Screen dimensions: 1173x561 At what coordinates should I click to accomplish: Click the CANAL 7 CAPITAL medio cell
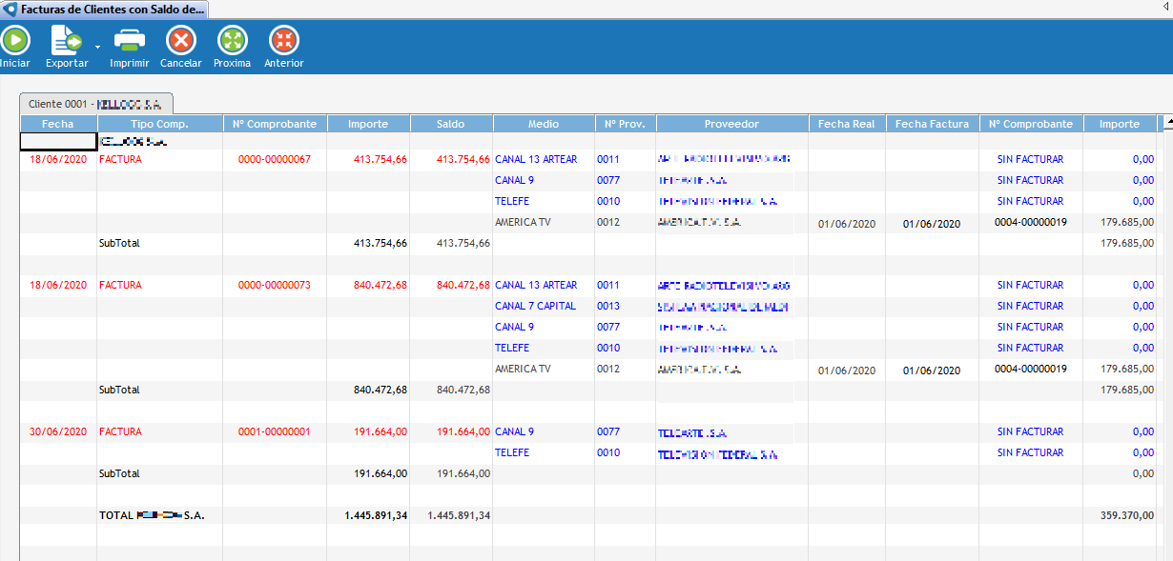coord(535,307)
